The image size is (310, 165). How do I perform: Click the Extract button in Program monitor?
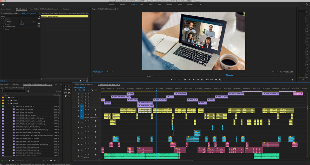pyautogui.click(x=211, y=79)
